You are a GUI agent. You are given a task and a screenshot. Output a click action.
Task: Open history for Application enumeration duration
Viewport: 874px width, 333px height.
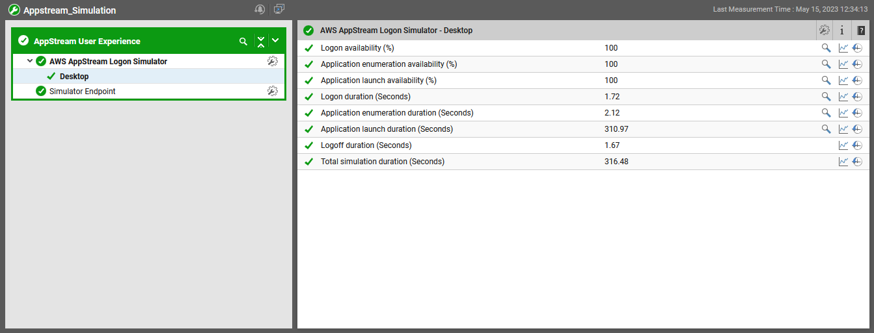click(x=857, y=112)
